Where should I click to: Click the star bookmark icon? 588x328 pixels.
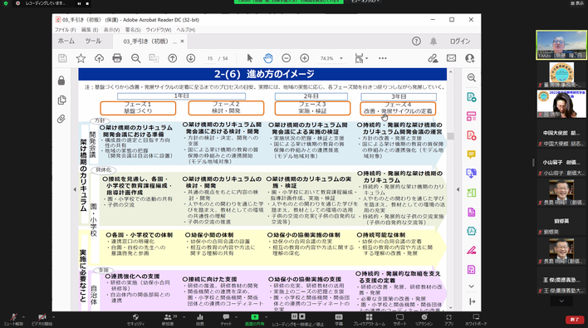point(81,58)
